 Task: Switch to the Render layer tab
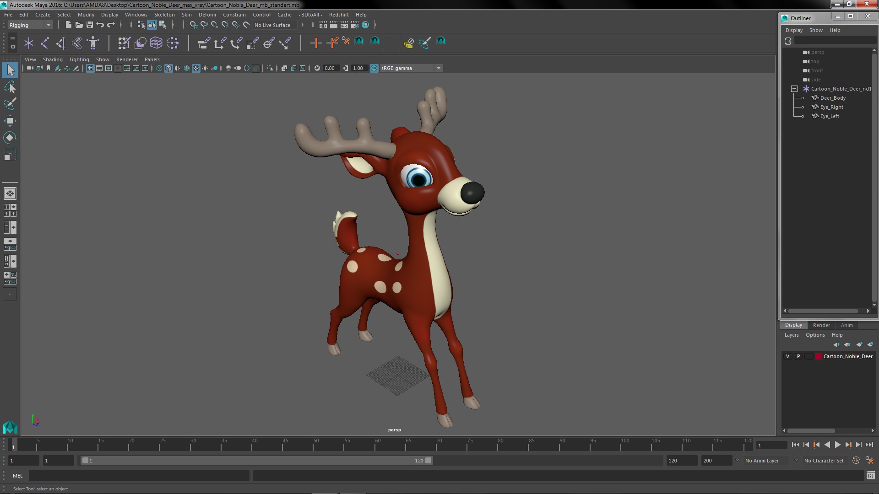coord(821,325)
